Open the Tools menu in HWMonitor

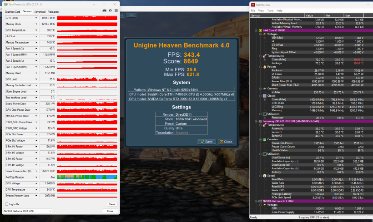click(x=270, y=11)
